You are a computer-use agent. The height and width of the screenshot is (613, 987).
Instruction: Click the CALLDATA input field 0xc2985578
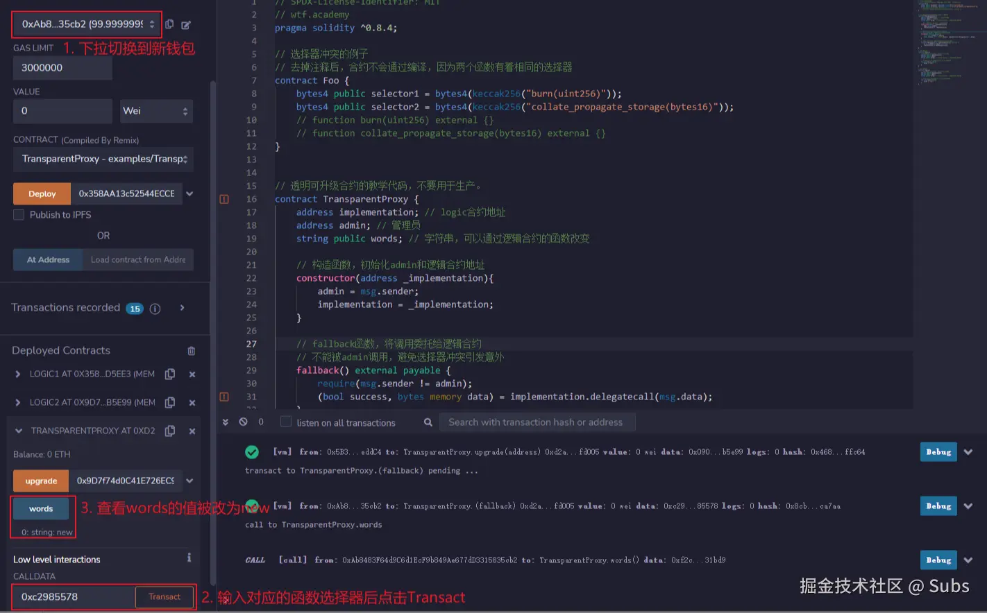coord(74,597)
